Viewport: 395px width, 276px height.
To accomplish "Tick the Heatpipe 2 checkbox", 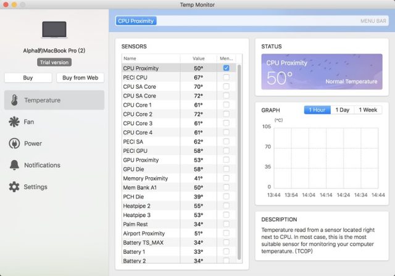I will pyautogui.click(x=227, y=206).
